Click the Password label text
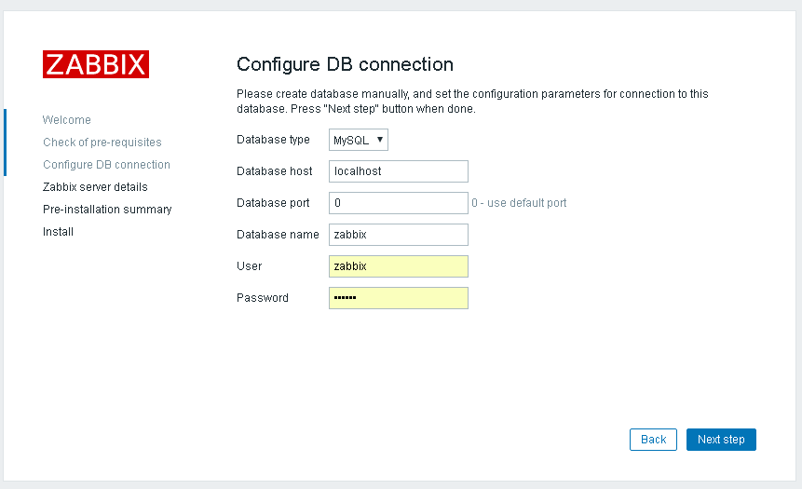 click(x=263, y=298)
